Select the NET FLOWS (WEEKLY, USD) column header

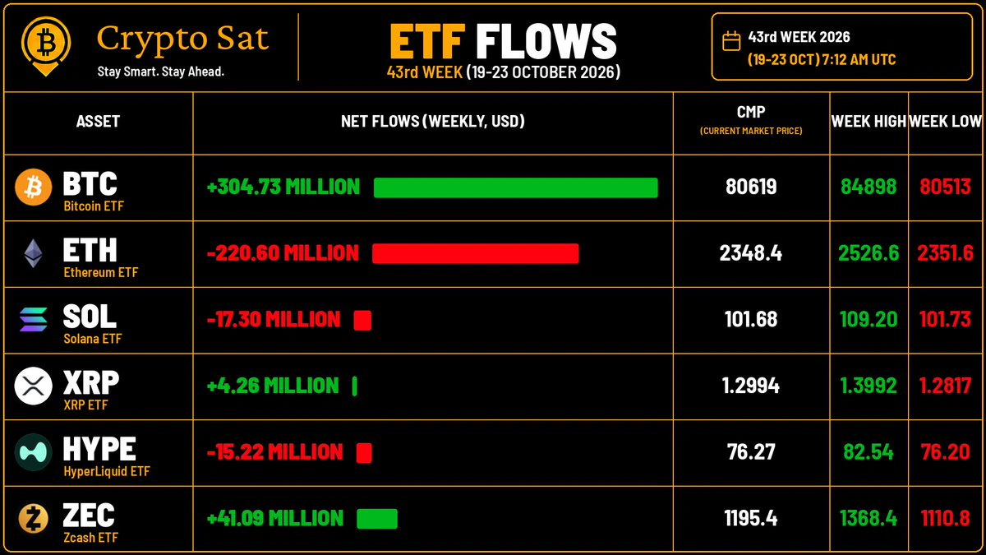click(x=433, y=122)
